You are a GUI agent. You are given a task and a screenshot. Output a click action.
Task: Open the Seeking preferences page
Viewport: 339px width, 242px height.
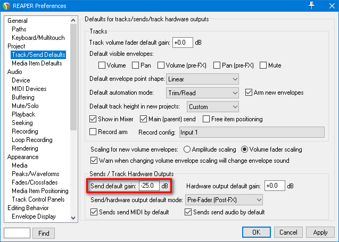(x=22, y=123)
